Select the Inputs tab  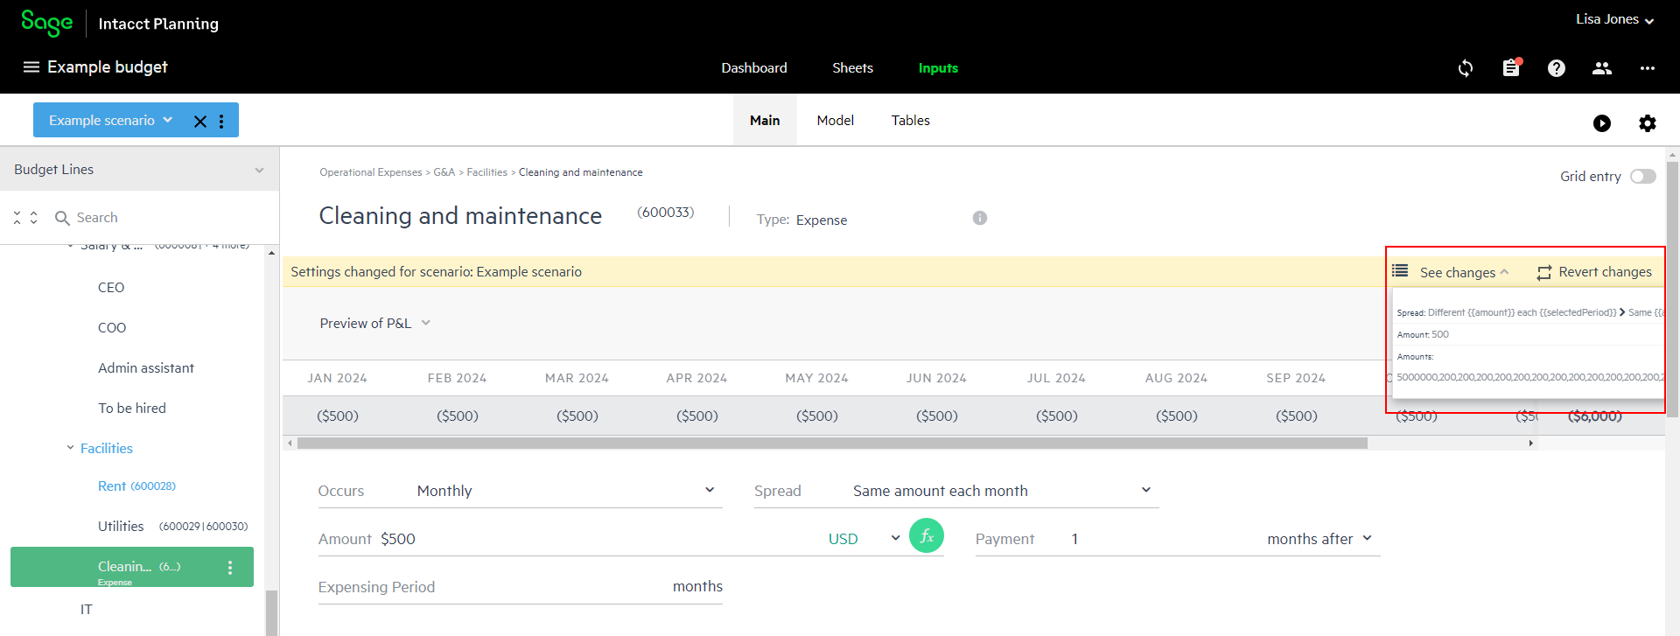(x=938, y=68)
